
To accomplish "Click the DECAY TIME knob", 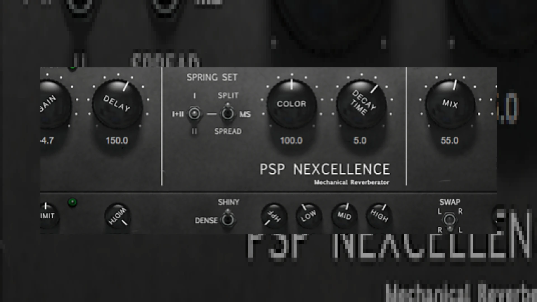I will [361, 105].
